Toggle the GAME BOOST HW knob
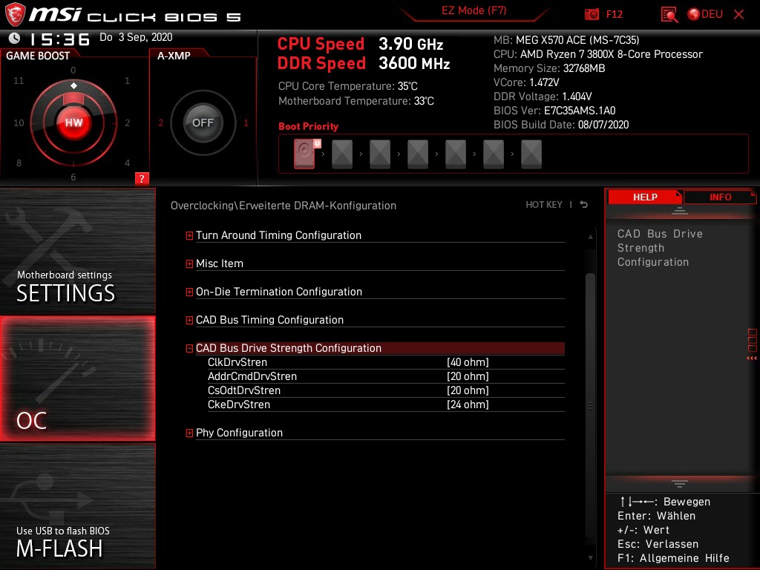This screenshot has height=570, width=760. coord(73,122)
